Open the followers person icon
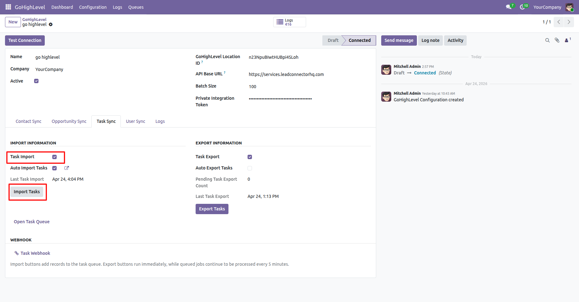 (x=567, y=40)
